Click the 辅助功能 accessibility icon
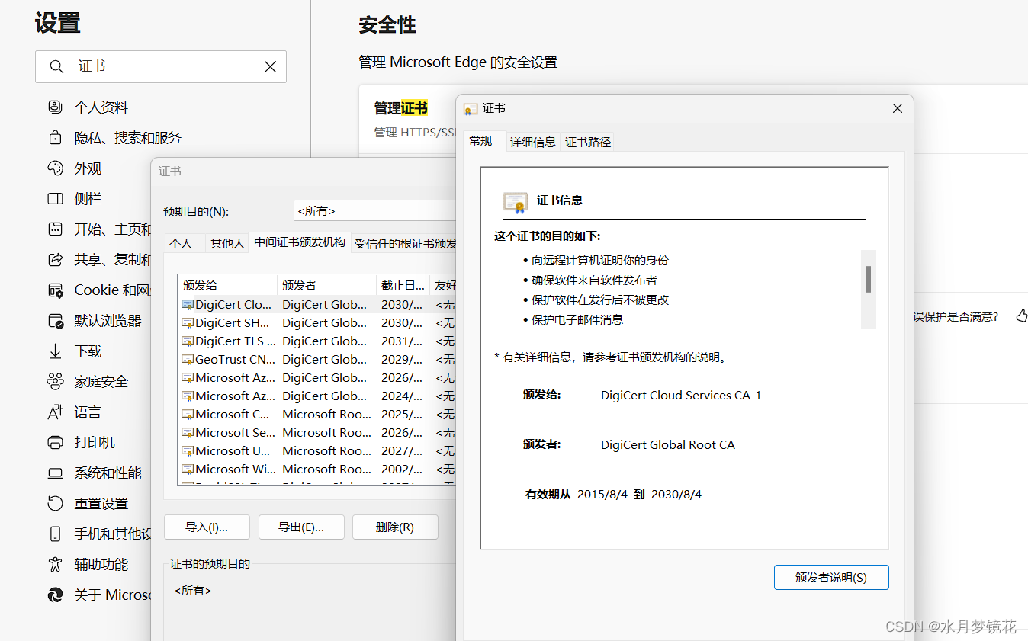The height and width of the screenshot is (641, 1028). tap(55, 565)
